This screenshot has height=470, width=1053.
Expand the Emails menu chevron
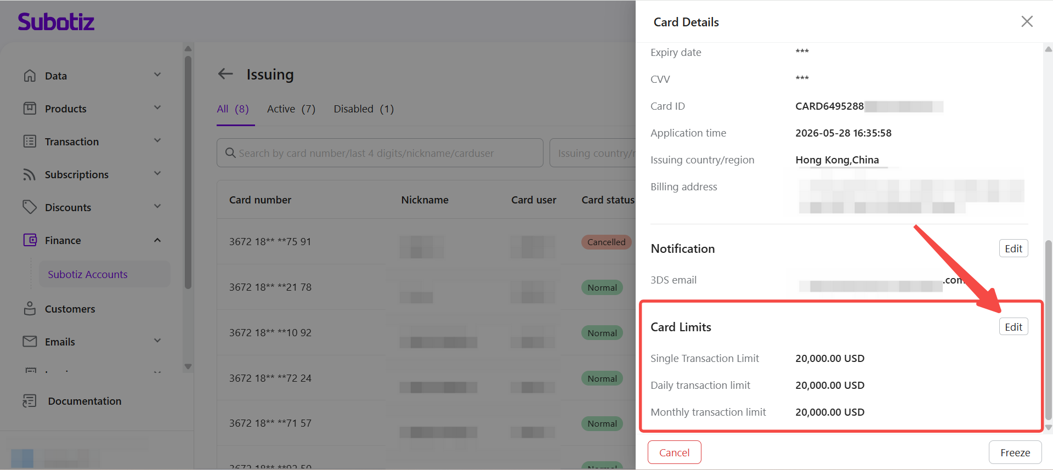157,341
